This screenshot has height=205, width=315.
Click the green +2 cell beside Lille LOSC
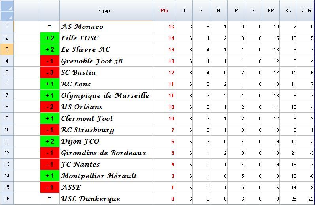pos(49,38)
